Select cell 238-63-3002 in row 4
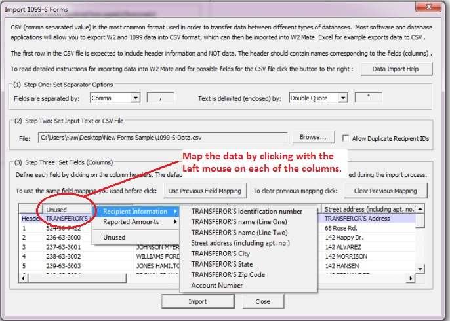This screenshot has height=321, width=450. click(x=64, y=257)
